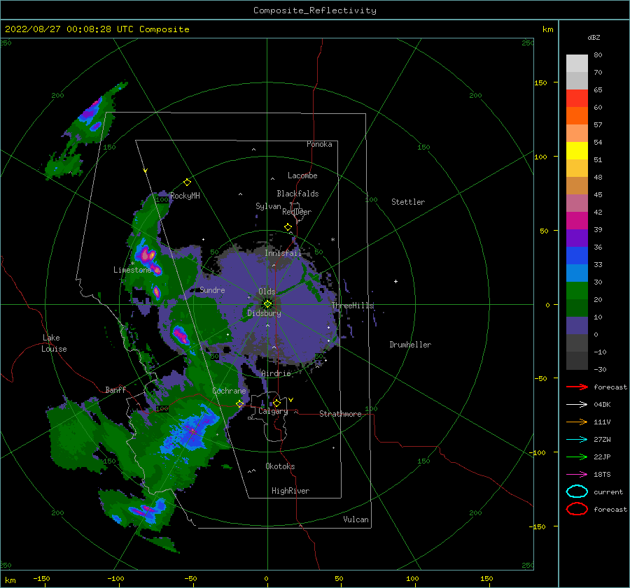Image resolution: width=630 pixels, height=588 pixels.
Task: Select the RedDeer city label
Action: point(297,212)
